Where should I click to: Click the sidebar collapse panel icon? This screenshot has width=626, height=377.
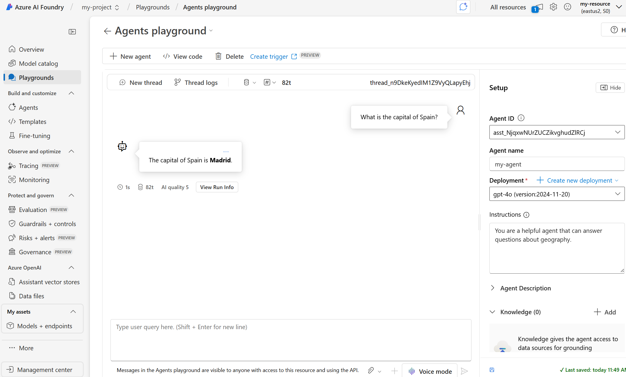pyautogui.click(x=72, y=32)
